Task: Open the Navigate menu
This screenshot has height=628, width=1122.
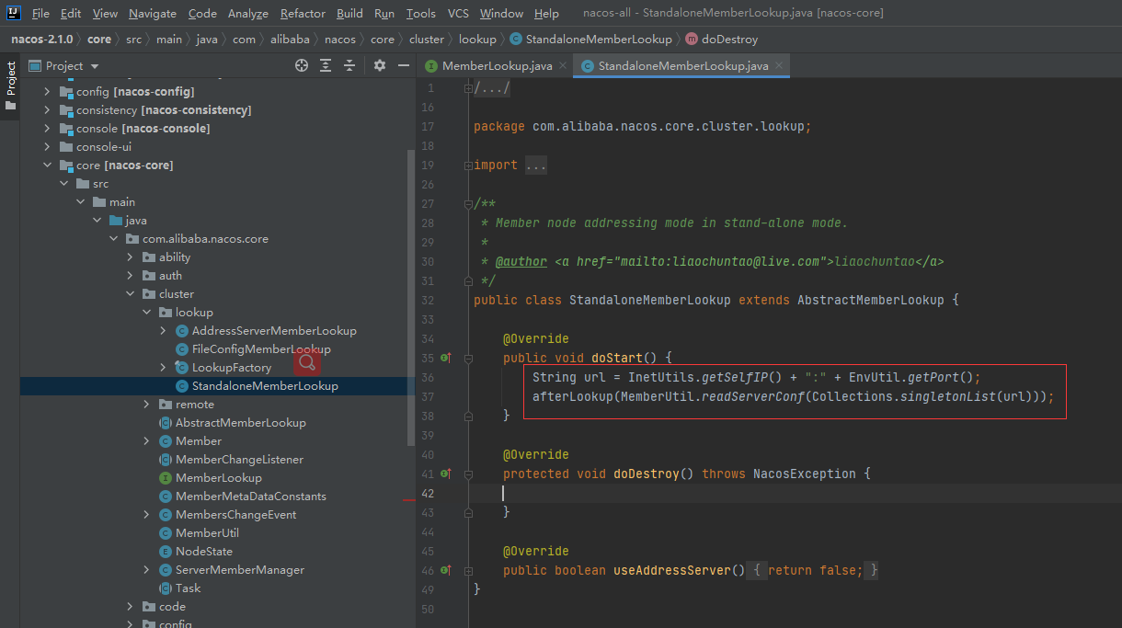Action: tap(153, 14)
